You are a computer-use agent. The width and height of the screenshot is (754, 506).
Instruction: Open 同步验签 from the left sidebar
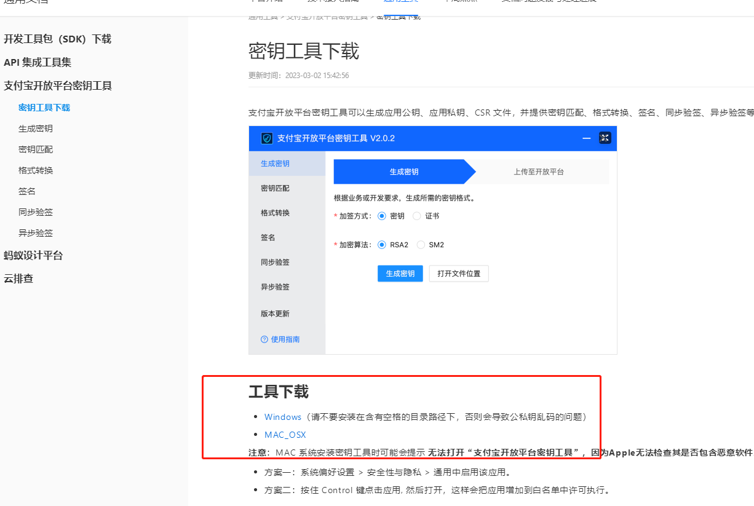point(36,211)
